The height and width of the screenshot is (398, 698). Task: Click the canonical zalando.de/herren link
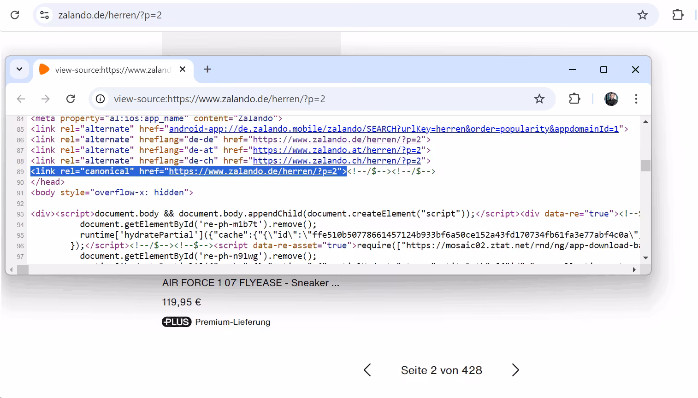coord(254,171)
